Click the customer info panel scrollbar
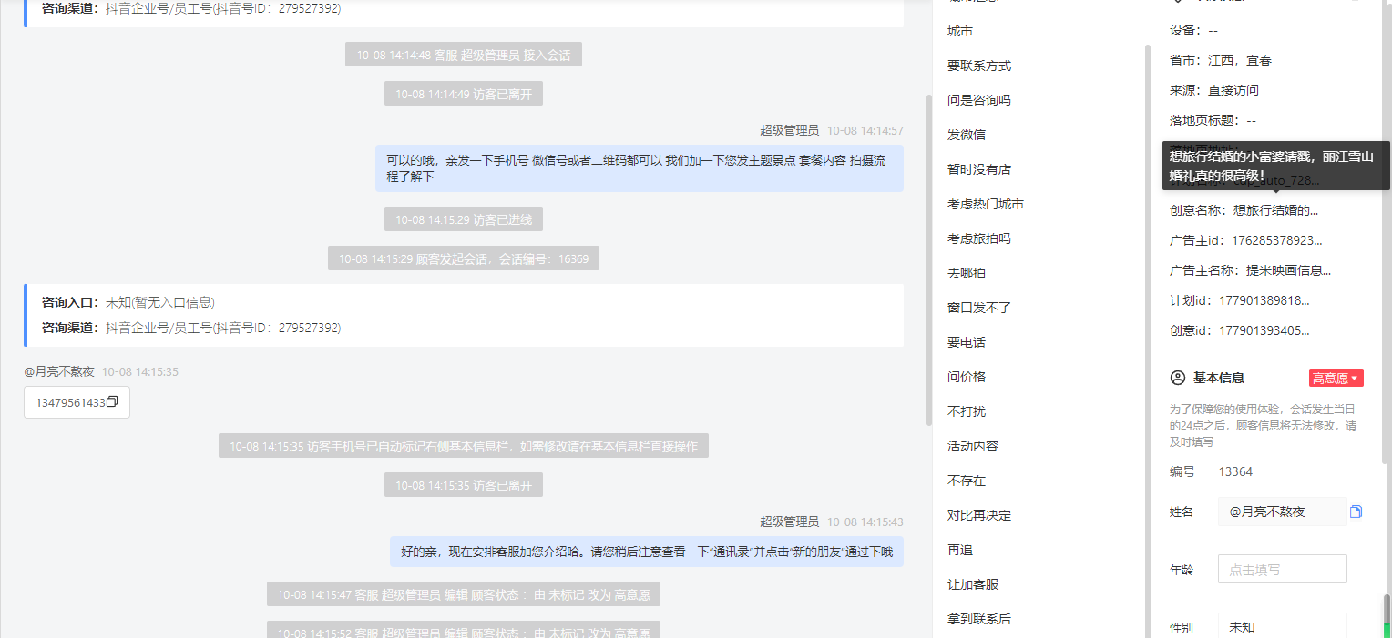 coord(1387,614)
